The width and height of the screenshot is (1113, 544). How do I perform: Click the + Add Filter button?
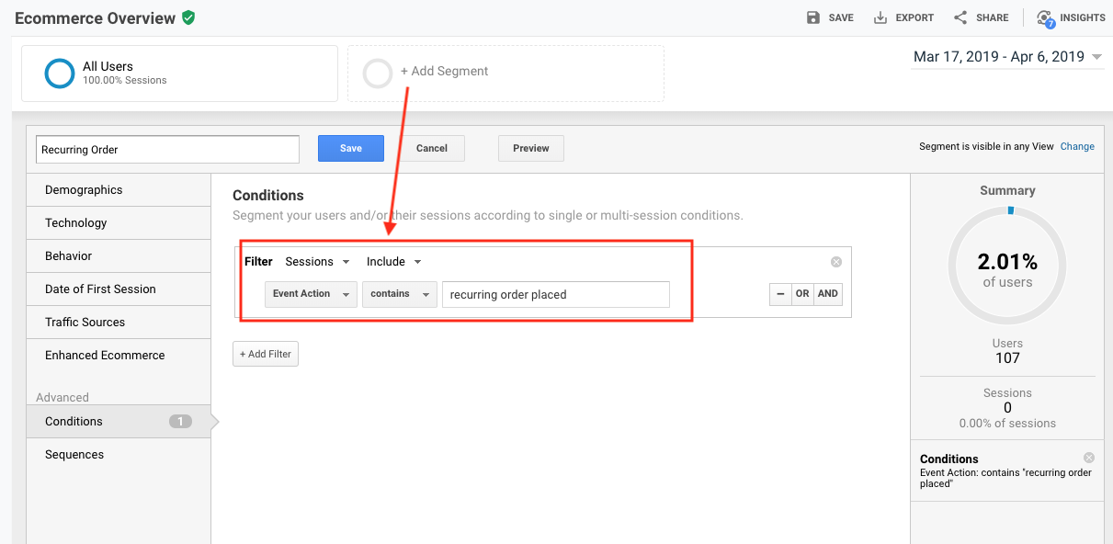266,354
